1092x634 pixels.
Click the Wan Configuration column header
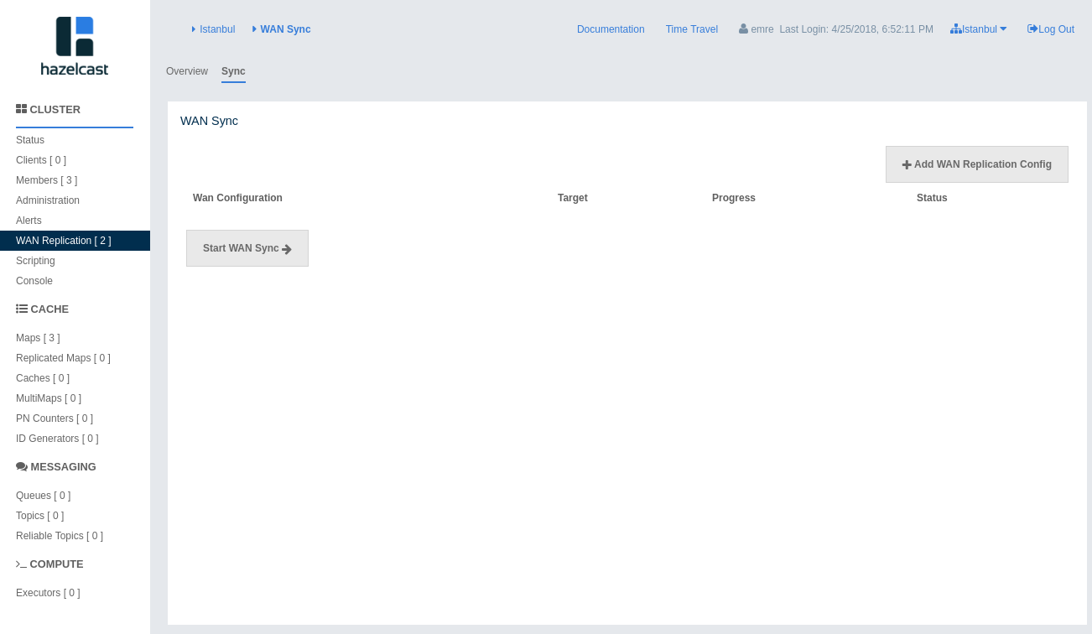pos(237,198)
